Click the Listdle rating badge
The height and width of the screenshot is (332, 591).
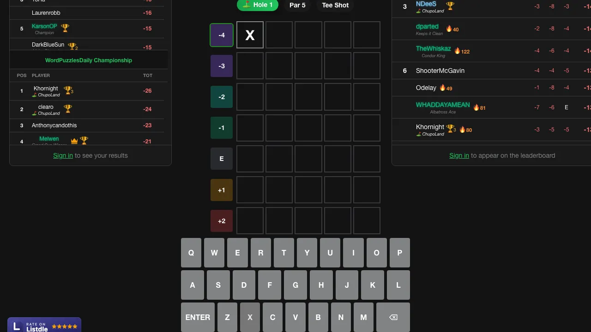(44, 326)
